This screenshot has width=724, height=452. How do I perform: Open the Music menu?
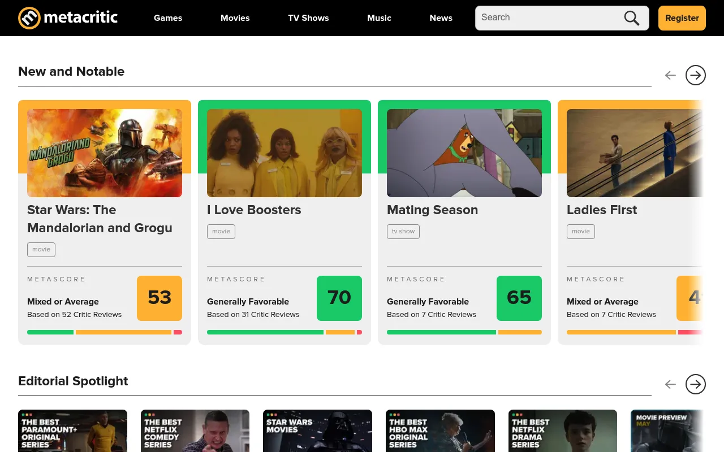(379, 18)
